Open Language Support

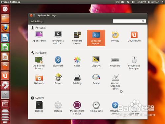[96, 38]
